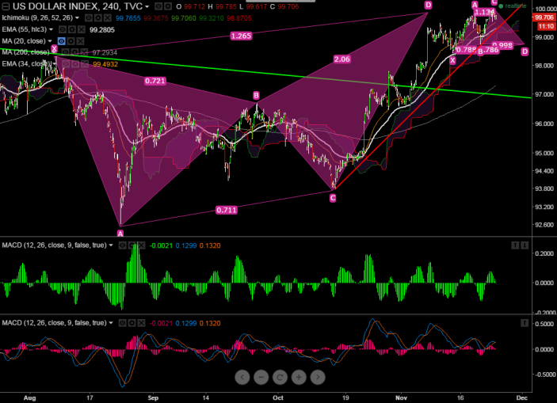Open settings gear of upper green MACD pane

coord(132,245)
